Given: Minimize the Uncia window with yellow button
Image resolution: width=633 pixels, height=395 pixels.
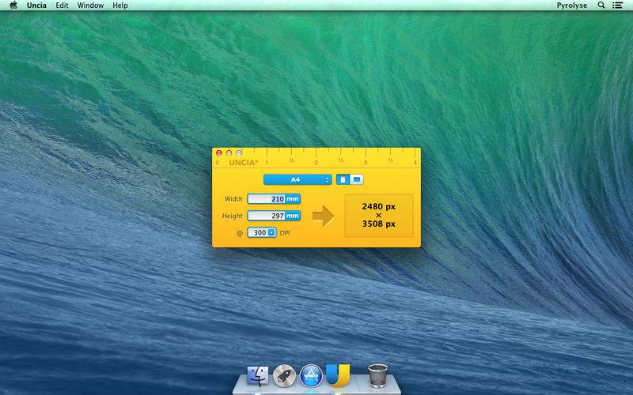Looking at the screenshot, I should (229, 153).
